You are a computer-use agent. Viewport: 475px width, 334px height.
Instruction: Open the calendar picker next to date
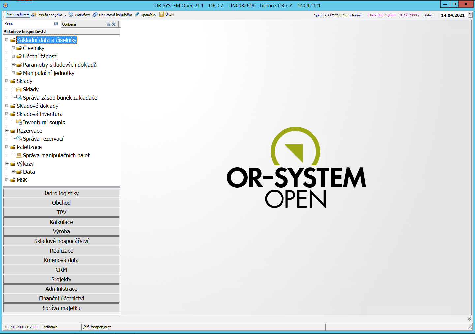(x=470, y=15)
